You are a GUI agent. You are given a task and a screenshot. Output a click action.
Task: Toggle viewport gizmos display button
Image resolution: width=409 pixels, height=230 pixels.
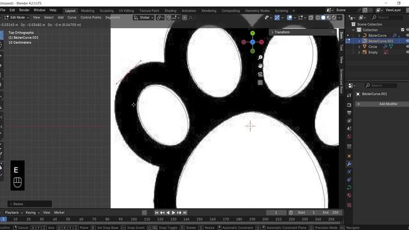point(277,17)
